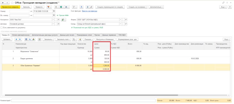Expand the Контрагент dropdown list
The width and height of the screenshot is (234, 104).
point(53,20)
